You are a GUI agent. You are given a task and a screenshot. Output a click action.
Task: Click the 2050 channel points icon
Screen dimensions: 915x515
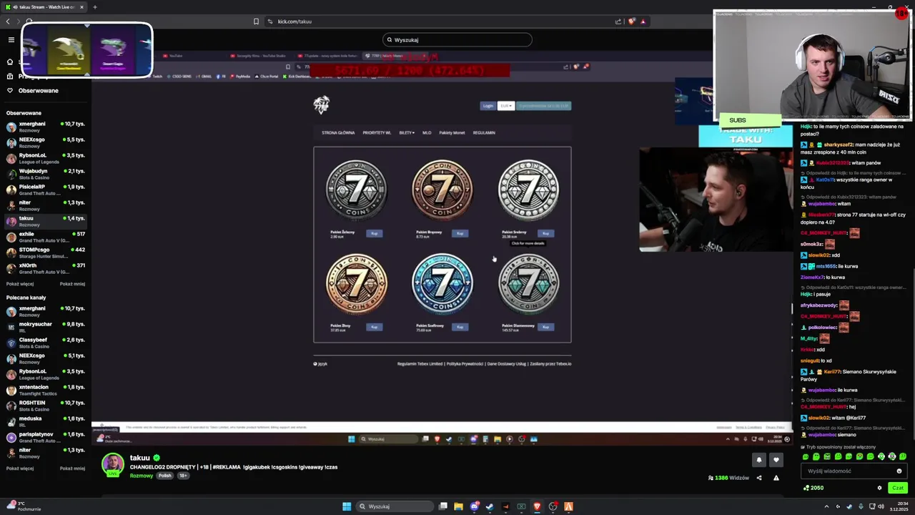point(806,488)
